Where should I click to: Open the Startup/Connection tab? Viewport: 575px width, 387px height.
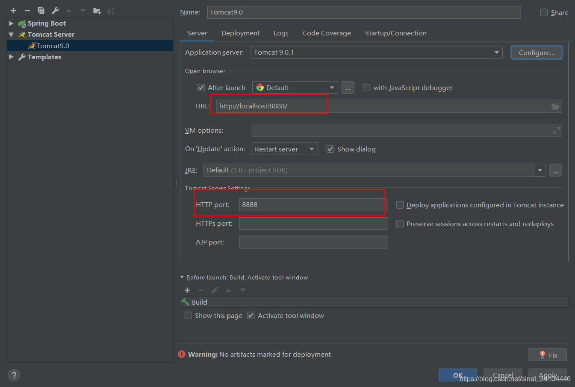coord(395,33)
